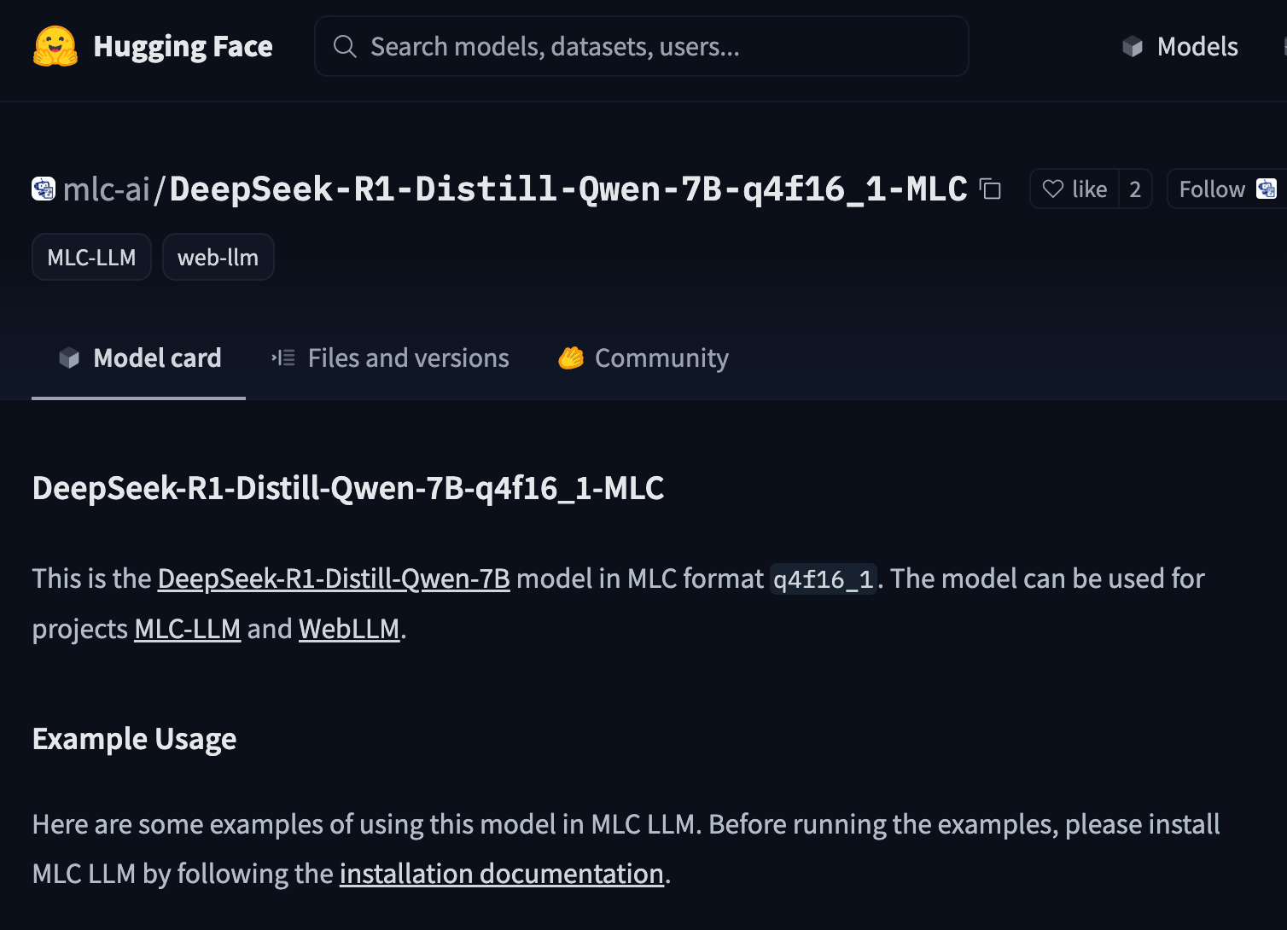1287x930 pixels.
Task: Follow the mlc-ai organization
Action: point(1227,189)
